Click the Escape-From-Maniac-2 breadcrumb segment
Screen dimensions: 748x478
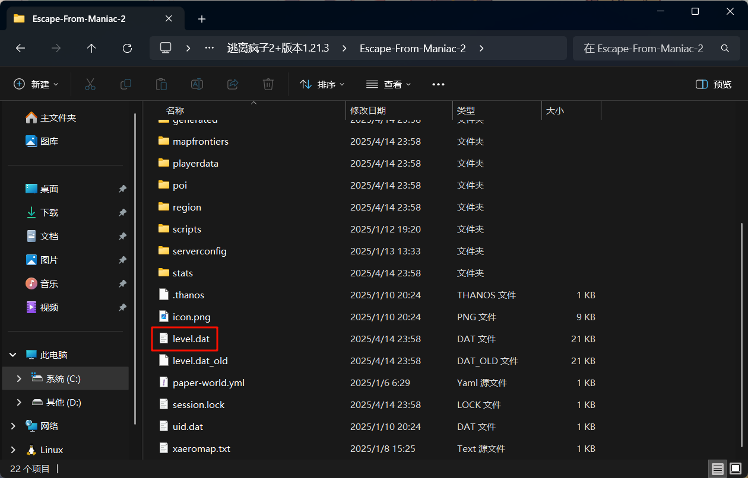[x=413, y=49]
